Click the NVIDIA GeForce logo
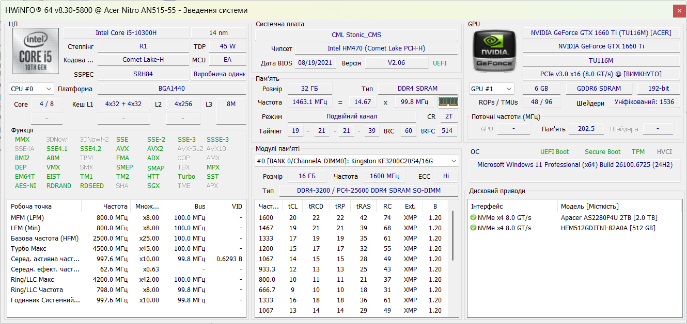This screenshot has width=687, height=324. (x=494, y=50)
